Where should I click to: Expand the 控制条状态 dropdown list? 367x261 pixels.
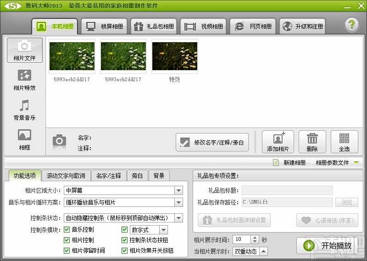pos(178,218)
